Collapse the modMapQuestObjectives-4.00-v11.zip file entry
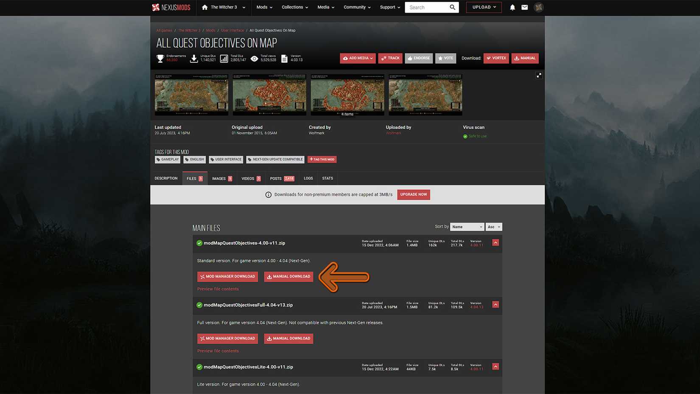 (495, 243)
